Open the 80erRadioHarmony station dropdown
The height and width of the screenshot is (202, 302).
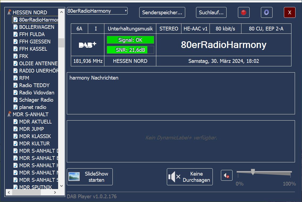(x=97, y=11)
